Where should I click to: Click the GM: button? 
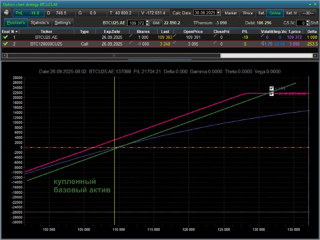pyautogui.click(x=156, y=23)
